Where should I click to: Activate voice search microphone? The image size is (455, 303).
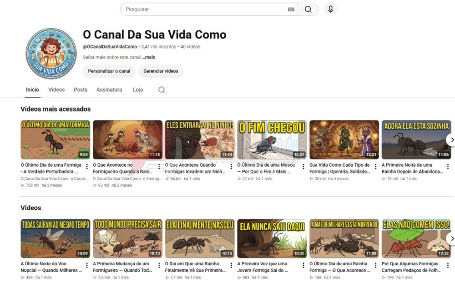coord(330,9)
